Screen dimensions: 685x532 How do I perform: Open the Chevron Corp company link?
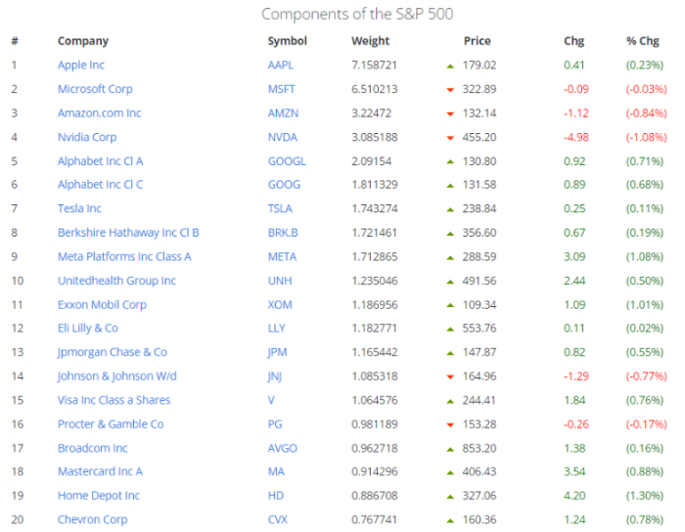click(x=92, y=520)
